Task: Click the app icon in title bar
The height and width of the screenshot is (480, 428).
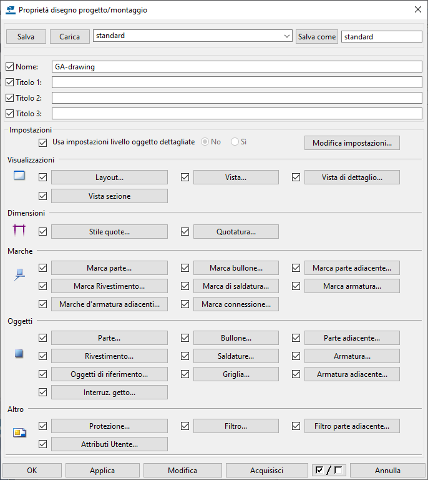Action: (x=10, y=10)
